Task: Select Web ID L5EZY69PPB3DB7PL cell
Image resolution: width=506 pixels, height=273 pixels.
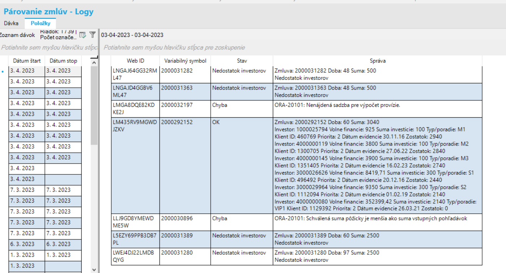Action: (x=136, y=239)
